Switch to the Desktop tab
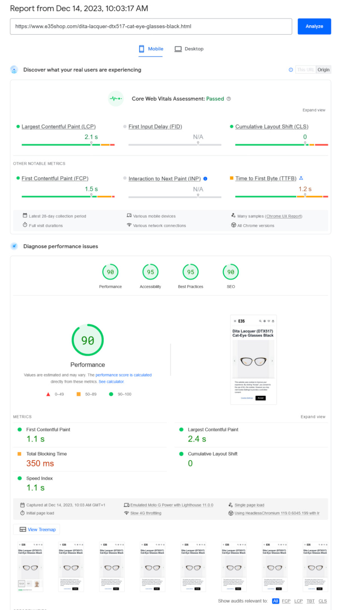The width and height of the screenshot is (339, 610). coord(189,49)
